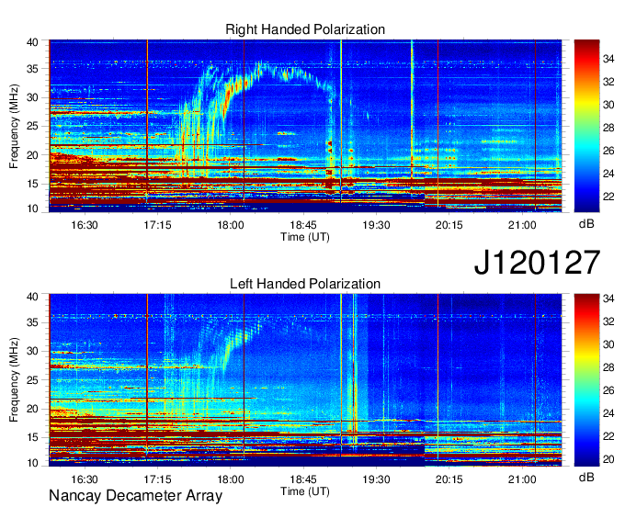Click the lower panel's dB color bar
This screenshot has height=507, width=625.
[x=586, y=380]
